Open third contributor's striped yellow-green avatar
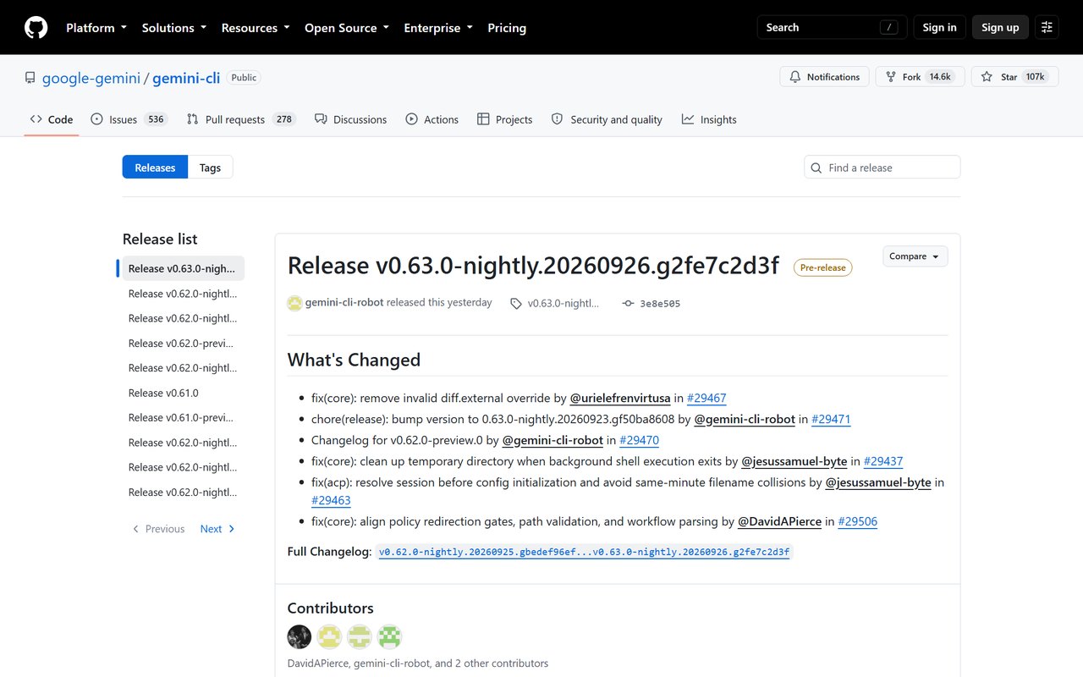Screen dimensions: 1083x677 pyautogui.click(x=360, y=636)
